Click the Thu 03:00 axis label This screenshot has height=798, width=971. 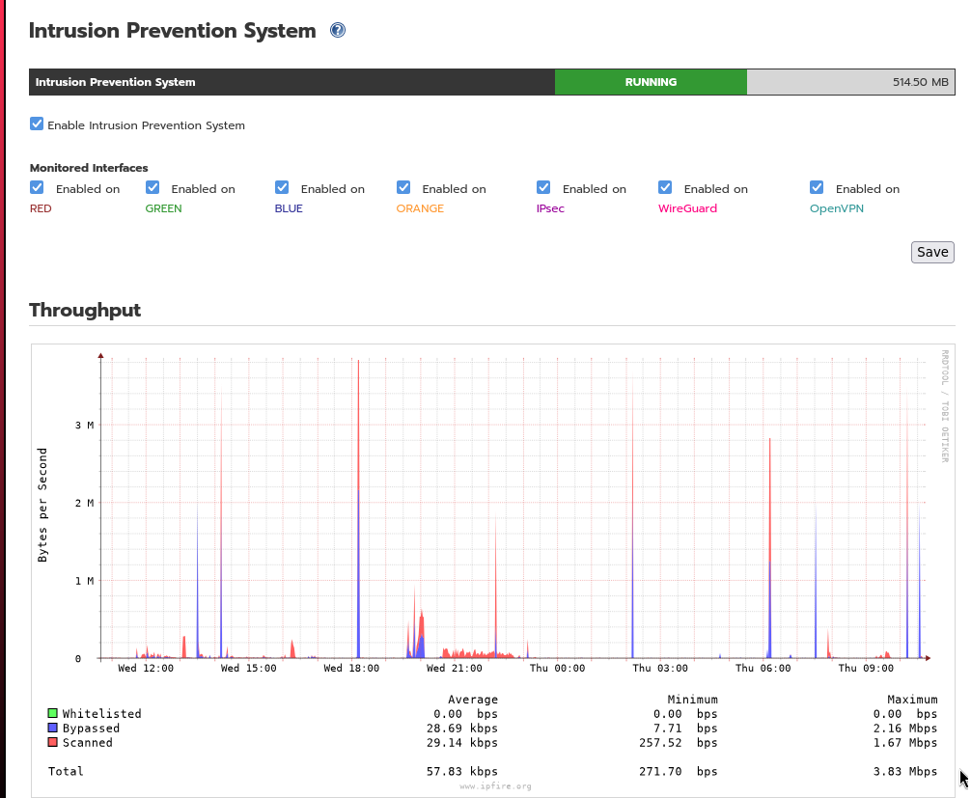point(660,668)
